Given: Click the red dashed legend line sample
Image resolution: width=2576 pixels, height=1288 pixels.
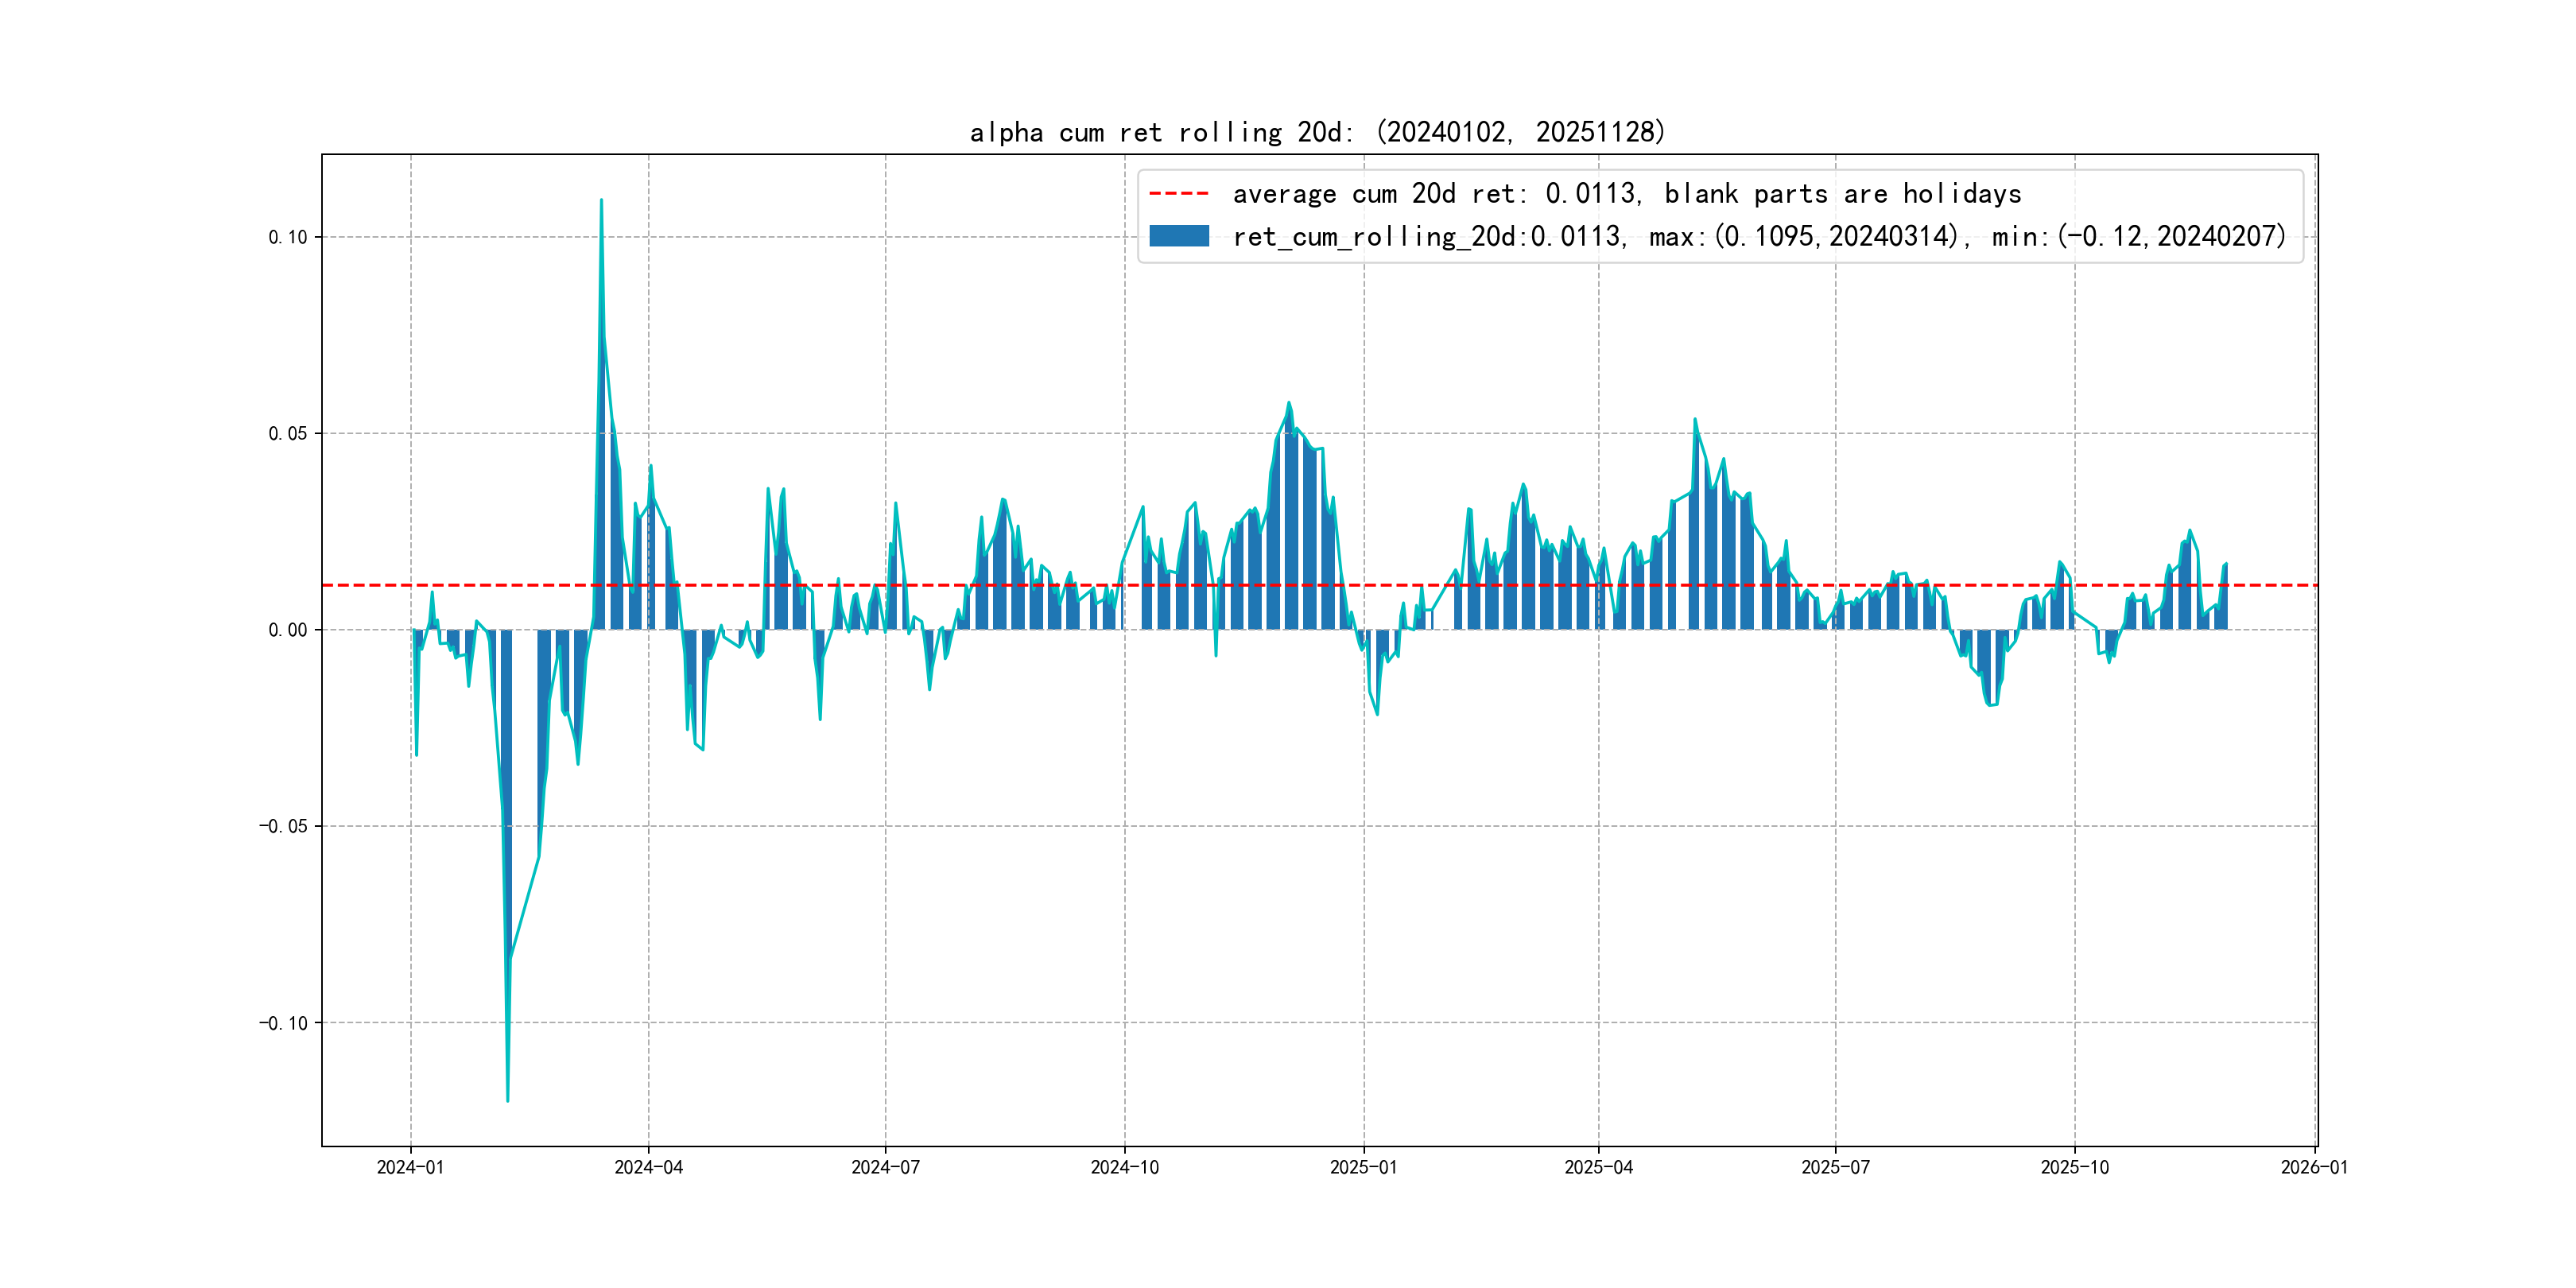Looking at the screenshot, I should coord(1178,193).
